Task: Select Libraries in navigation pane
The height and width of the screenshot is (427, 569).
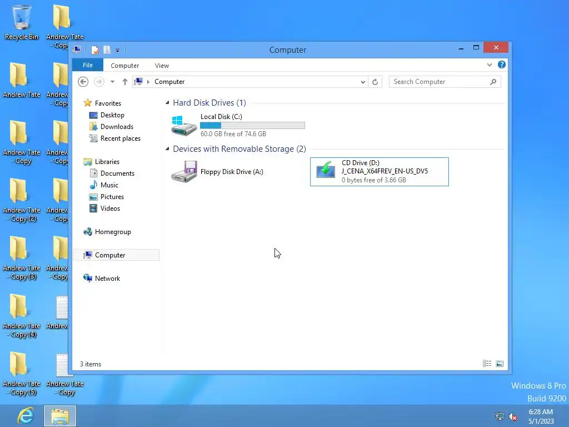Action: click(107, 162)
